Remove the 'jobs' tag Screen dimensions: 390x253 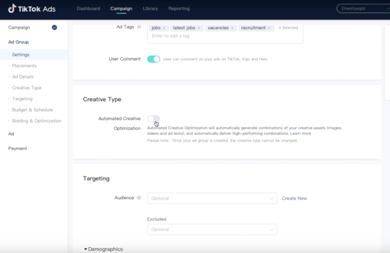click(164, 28)
